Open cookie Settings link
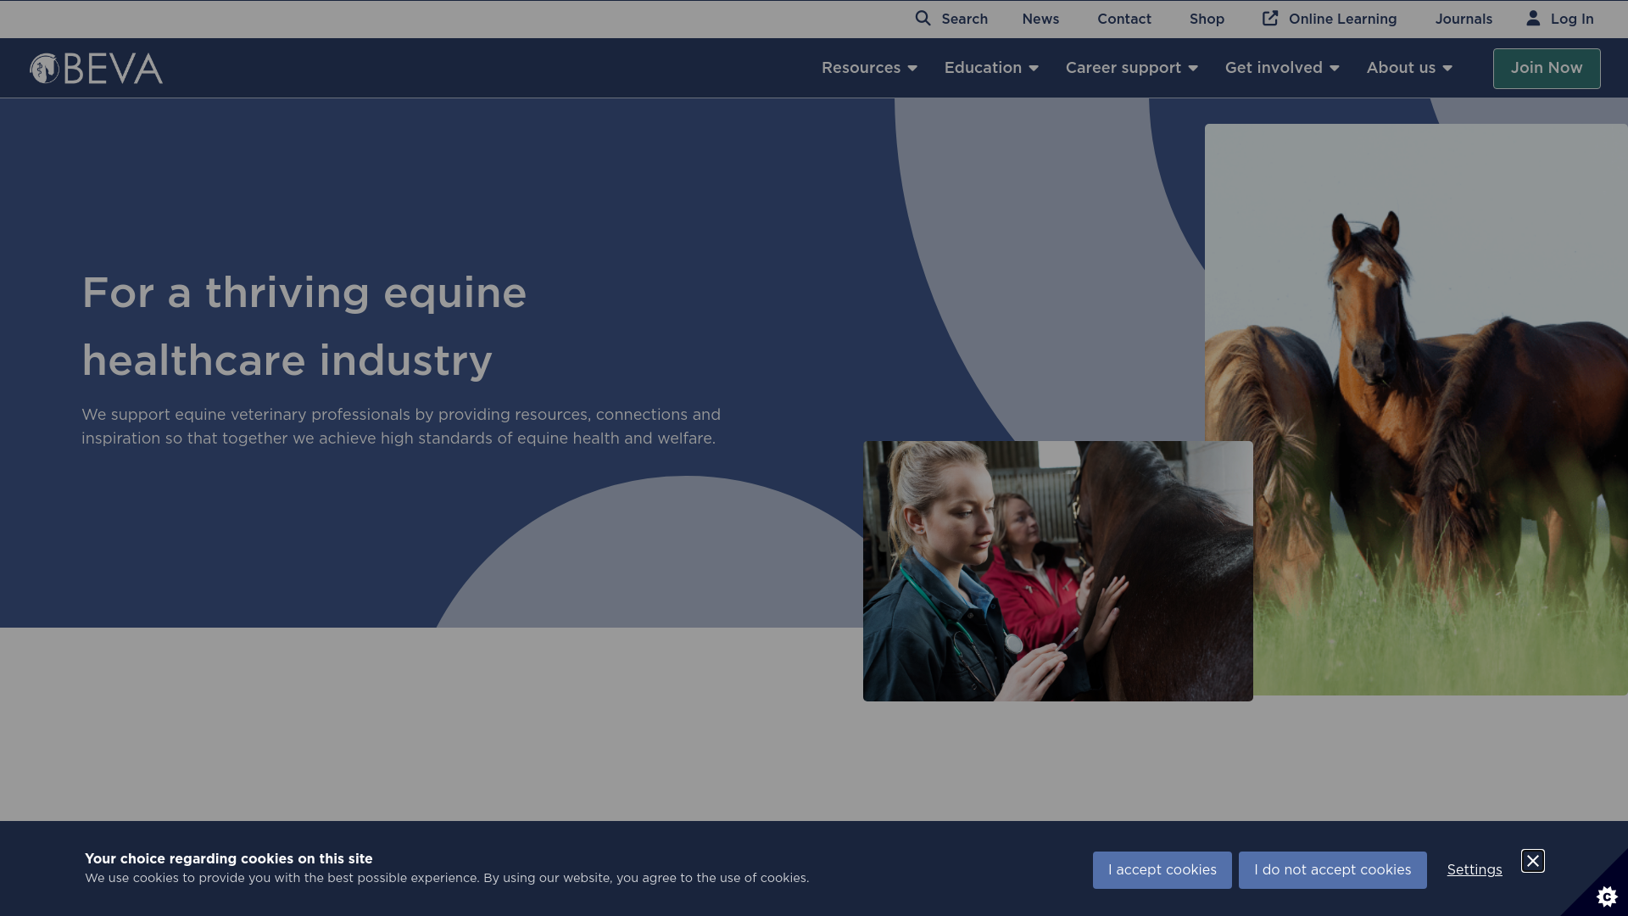Screen dimensions: 1628x916 (x=1475, y=870)
